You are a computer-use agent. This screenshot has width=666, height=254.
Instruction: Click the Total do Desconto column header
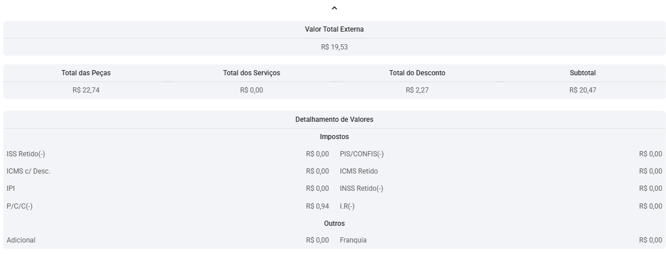(x=417, y=73)
